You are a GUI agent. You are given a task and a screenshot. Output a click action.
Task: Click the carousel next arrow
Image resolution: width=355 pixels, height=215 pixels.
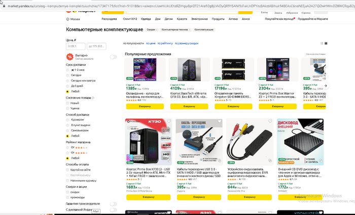click(x=326, y=86)
